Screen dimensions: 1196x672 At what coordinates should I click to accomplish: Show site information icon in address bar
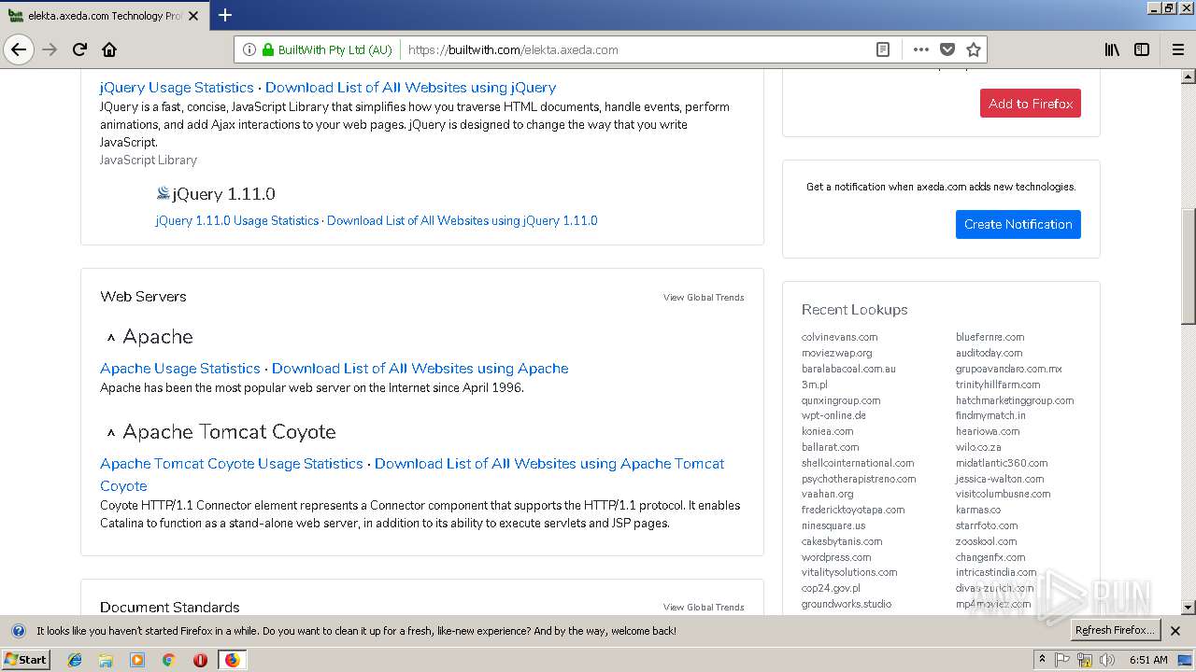[x=249, y=49]
